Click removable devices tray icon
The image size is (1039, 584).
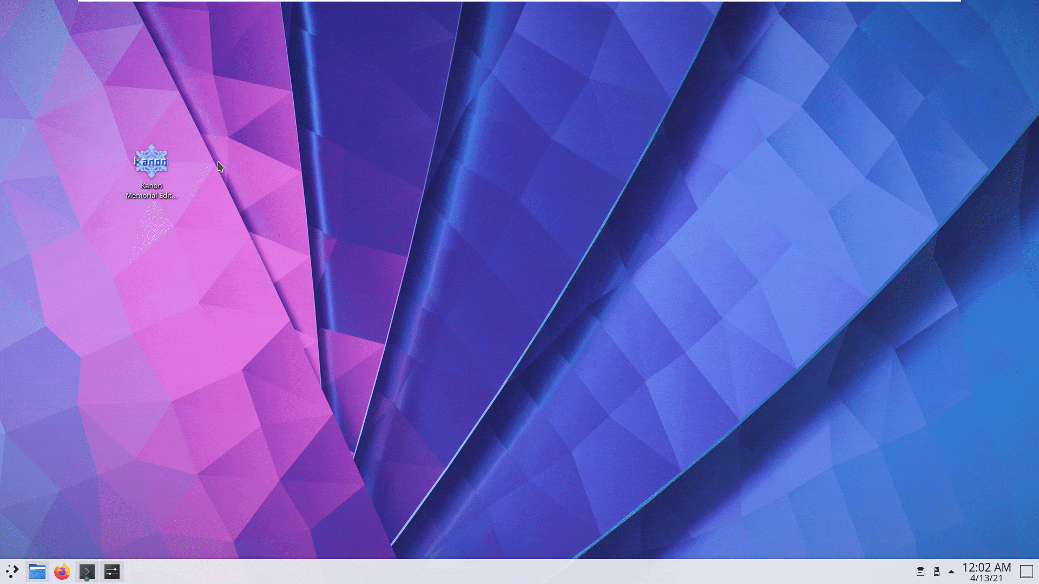936,572
